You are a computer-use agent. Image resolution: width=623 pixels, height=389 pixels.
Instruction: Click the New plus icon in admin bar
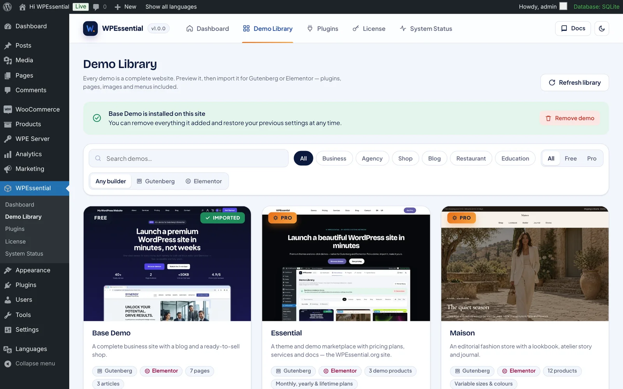pyautogui.click(x=118, y=7)
